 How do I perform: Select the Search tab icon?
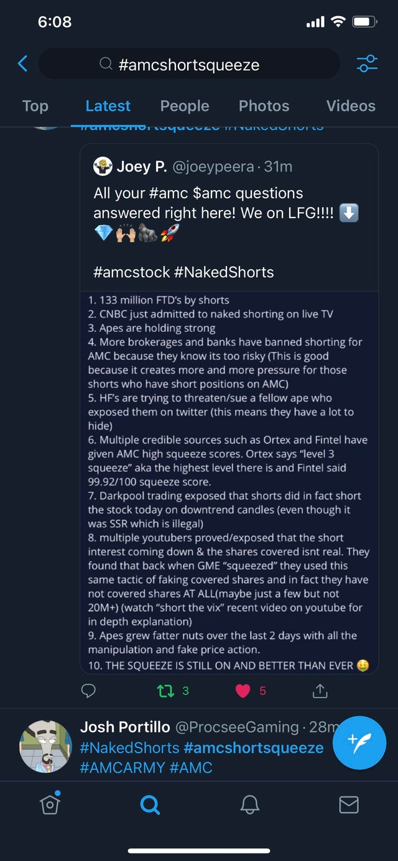[149, 805]
